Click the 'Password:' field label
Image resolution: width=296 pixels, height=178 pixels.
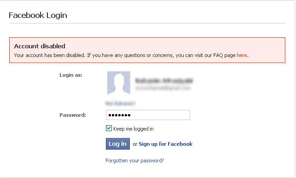(x=73, y=115)
